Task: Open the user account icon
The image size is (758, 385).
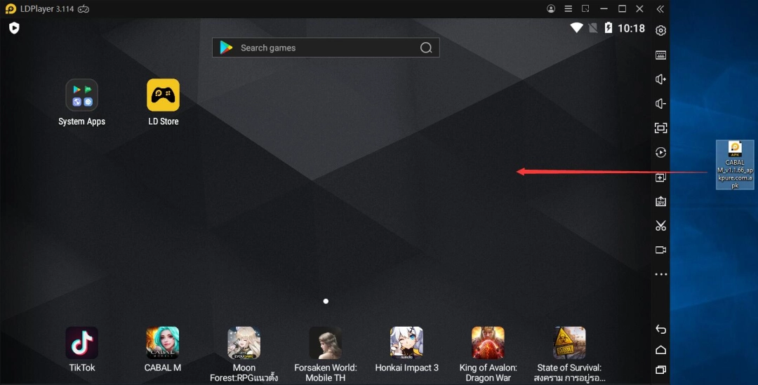Action: tap(551, 9)
